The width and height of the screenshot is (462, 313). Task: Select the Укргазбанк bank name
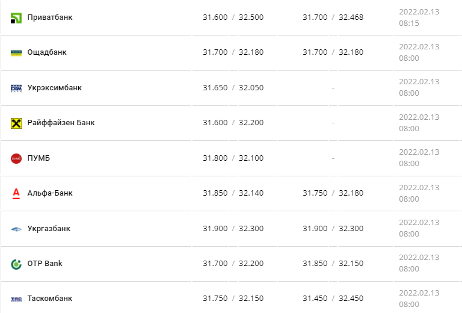click(x=49, y=229)
